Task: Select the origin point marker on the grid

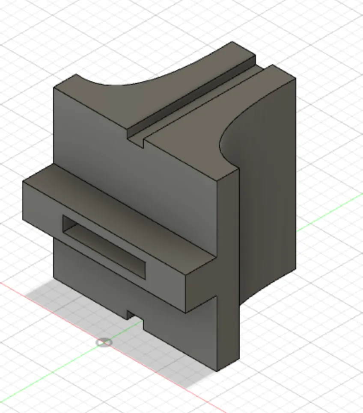Action: point(104,343)
